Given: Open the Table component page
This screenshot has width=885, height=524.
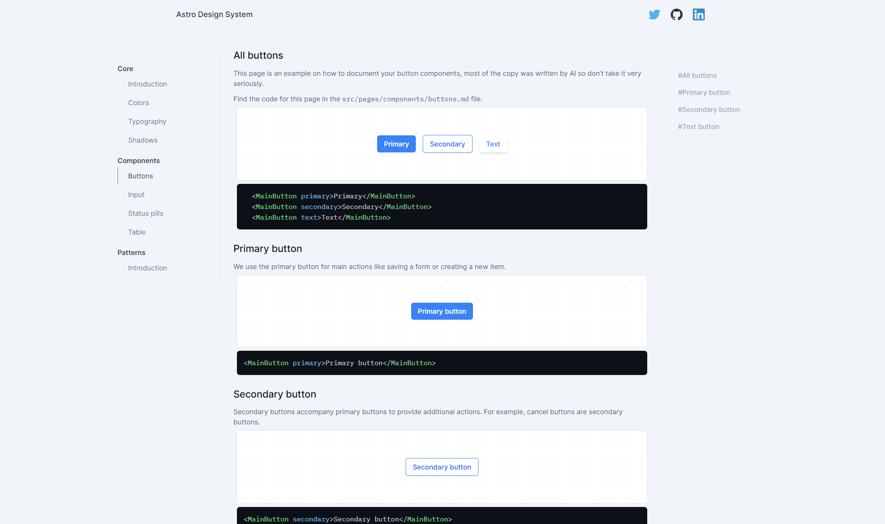Looking at the screenshot, I should (x=136, y=232).
